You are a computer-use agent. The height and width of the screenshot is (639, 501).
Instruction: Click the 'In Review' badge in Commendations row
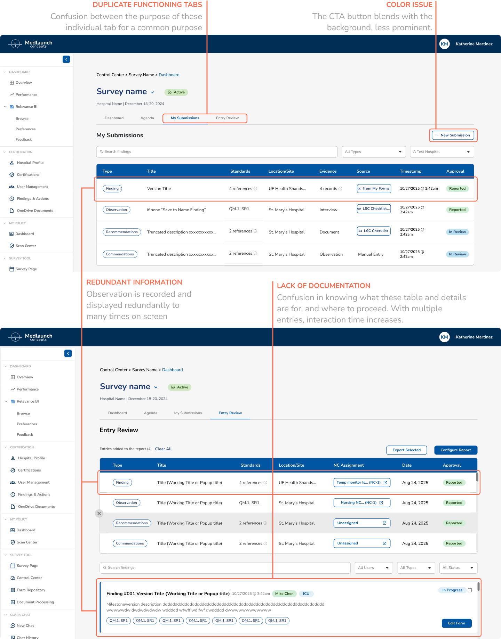click(457, 254)
